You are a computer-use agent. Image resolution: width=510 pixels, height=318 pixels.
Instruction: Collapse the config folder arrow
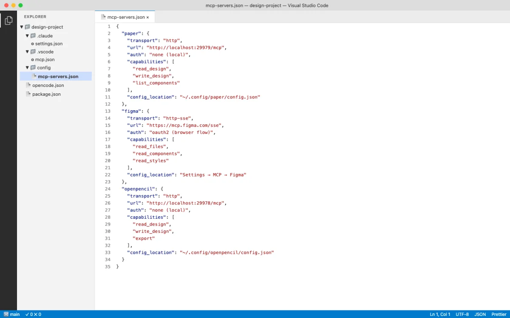point(27,67)
